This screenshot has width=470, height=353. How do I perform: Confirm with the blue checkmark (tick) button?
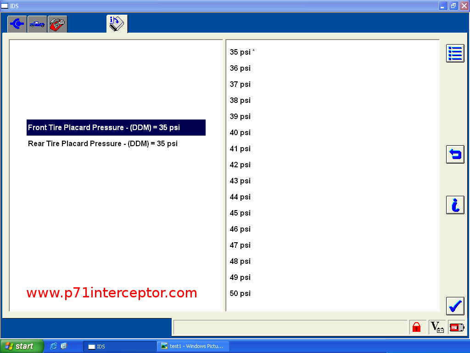(455, 306)
